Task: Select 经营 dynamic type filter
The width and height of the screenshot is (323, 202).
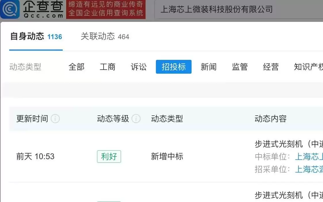Action: click(x=271, y=67)
